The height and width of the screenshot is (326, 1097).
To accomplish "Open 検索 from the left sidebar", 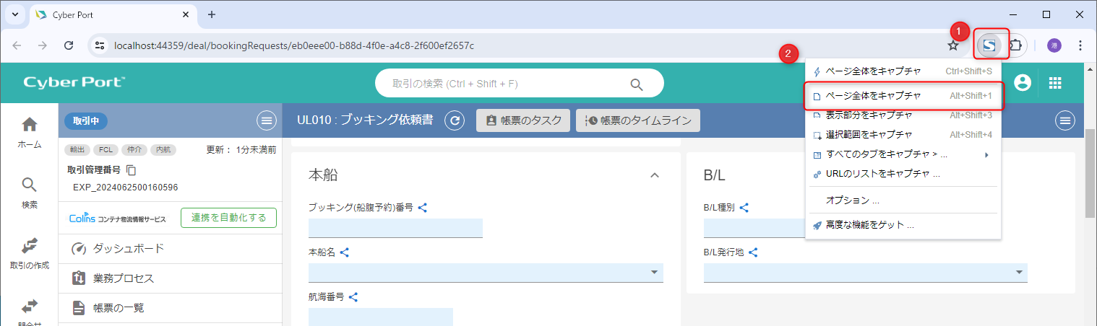I will pos(30,193).
